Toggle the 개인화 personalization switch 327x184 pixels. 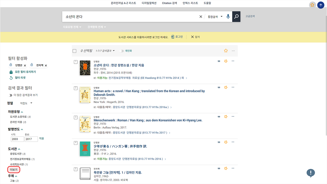tap(122, 51)
